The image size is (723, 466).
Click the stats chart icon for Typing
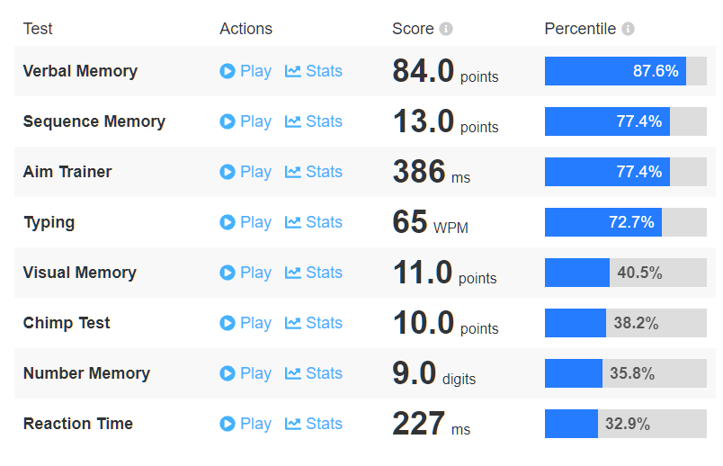(293, 222)
